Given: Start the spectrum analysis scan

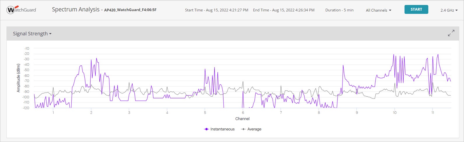Looking at the screenshot, I should click(416, 9).
